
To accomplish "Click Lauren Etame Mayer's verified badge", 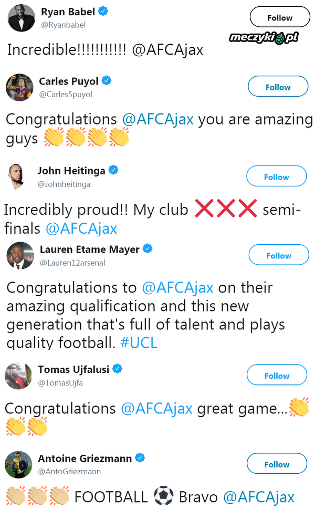I will (149, 249).
